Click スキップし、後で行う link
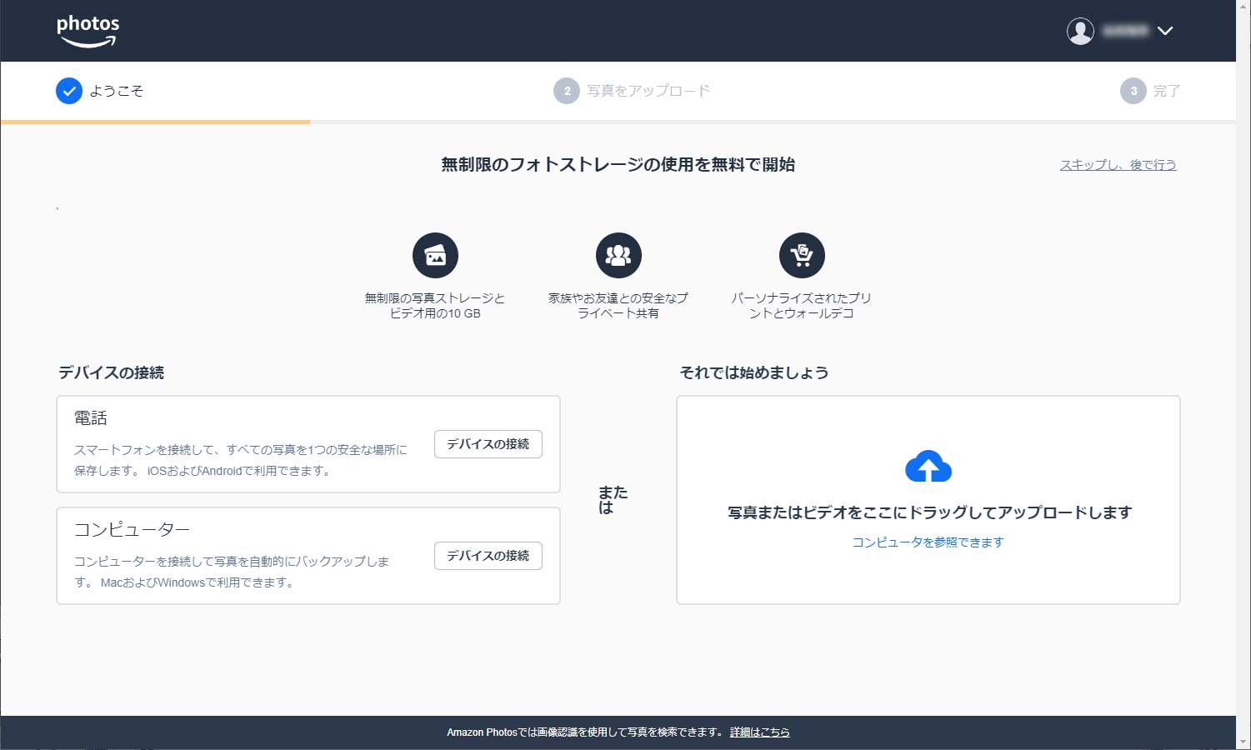This screenshot has height=750, width=1251. 1118,165
